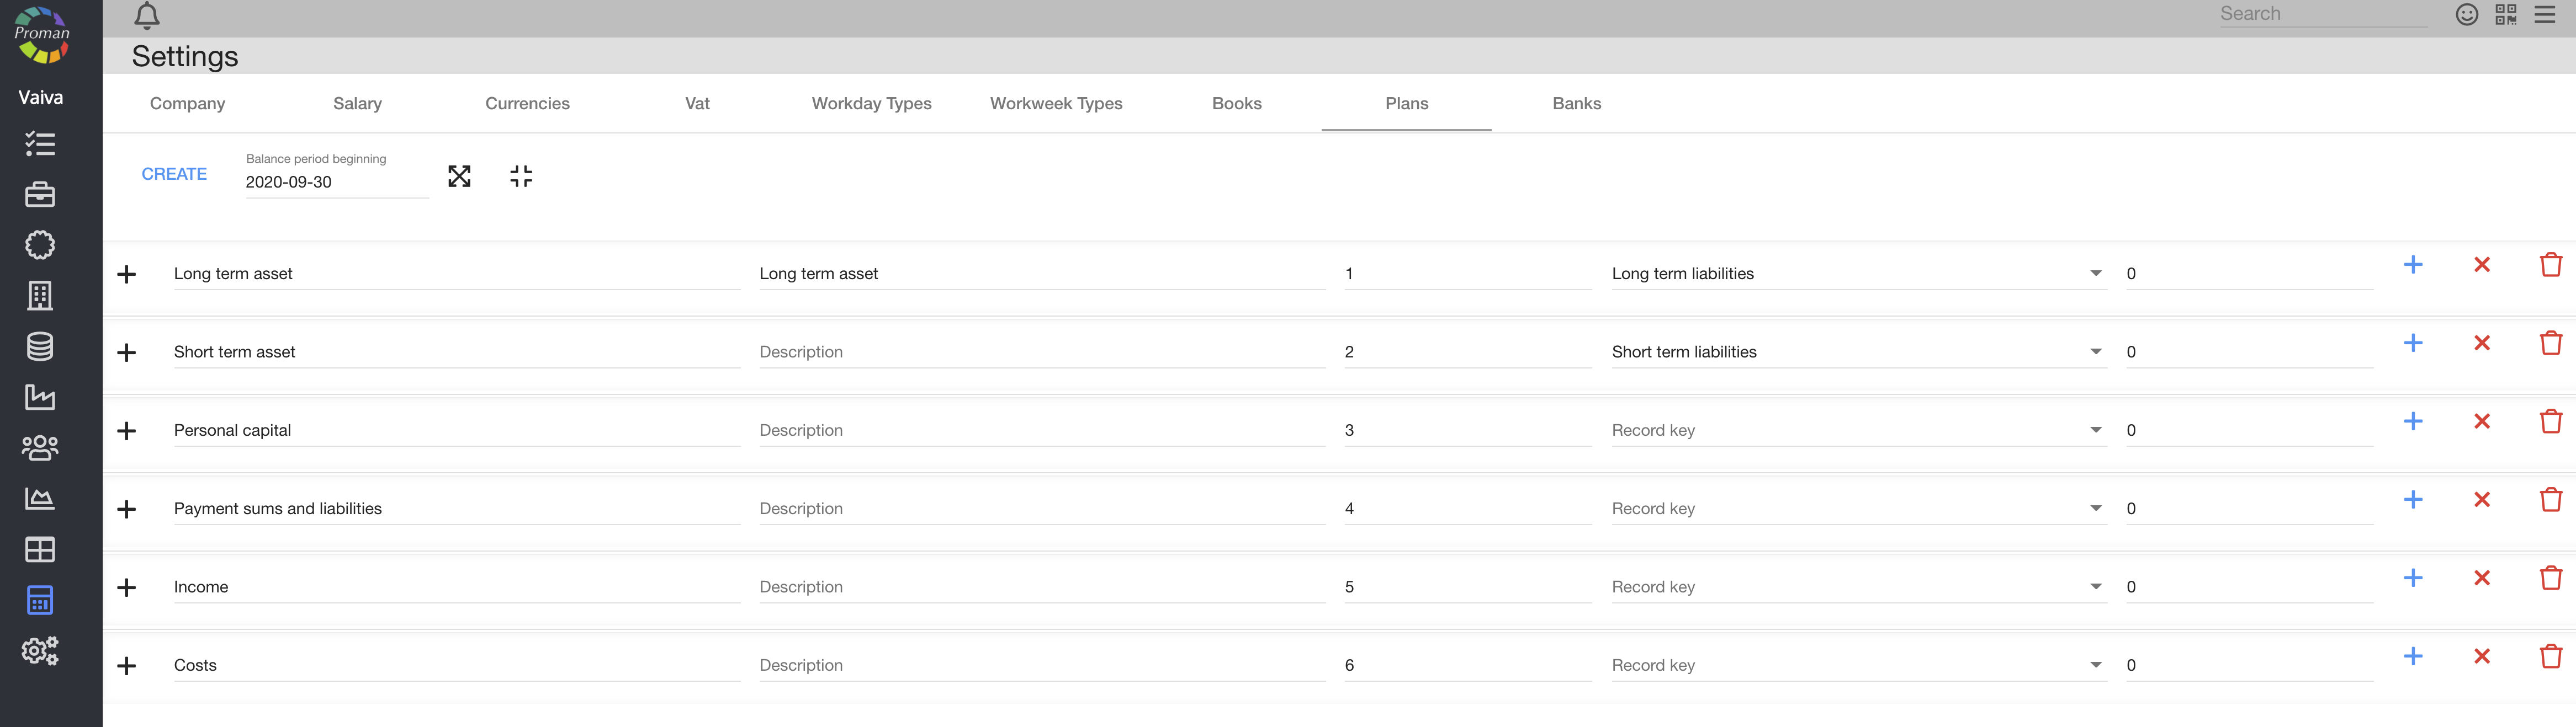Open the QR code scanner icon
The image size is (2576, 727).
coord(2505,14)
